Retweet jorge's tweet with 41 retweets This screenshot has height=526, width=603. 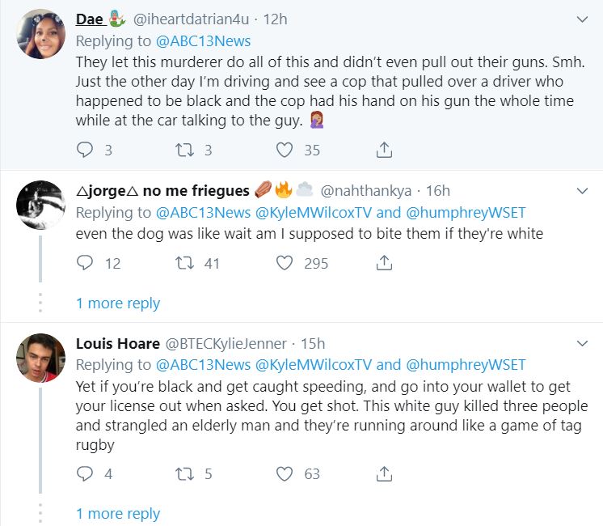click(x=185, y=263)
